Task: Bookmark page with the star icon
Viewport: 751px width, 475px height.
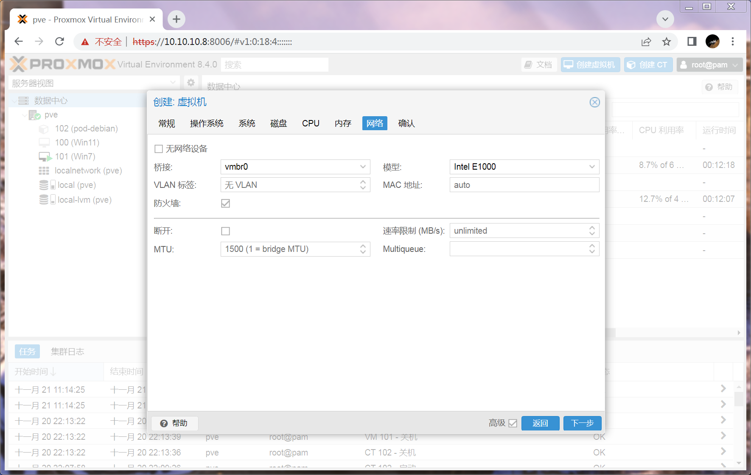Action: click(x=666, y=42)
